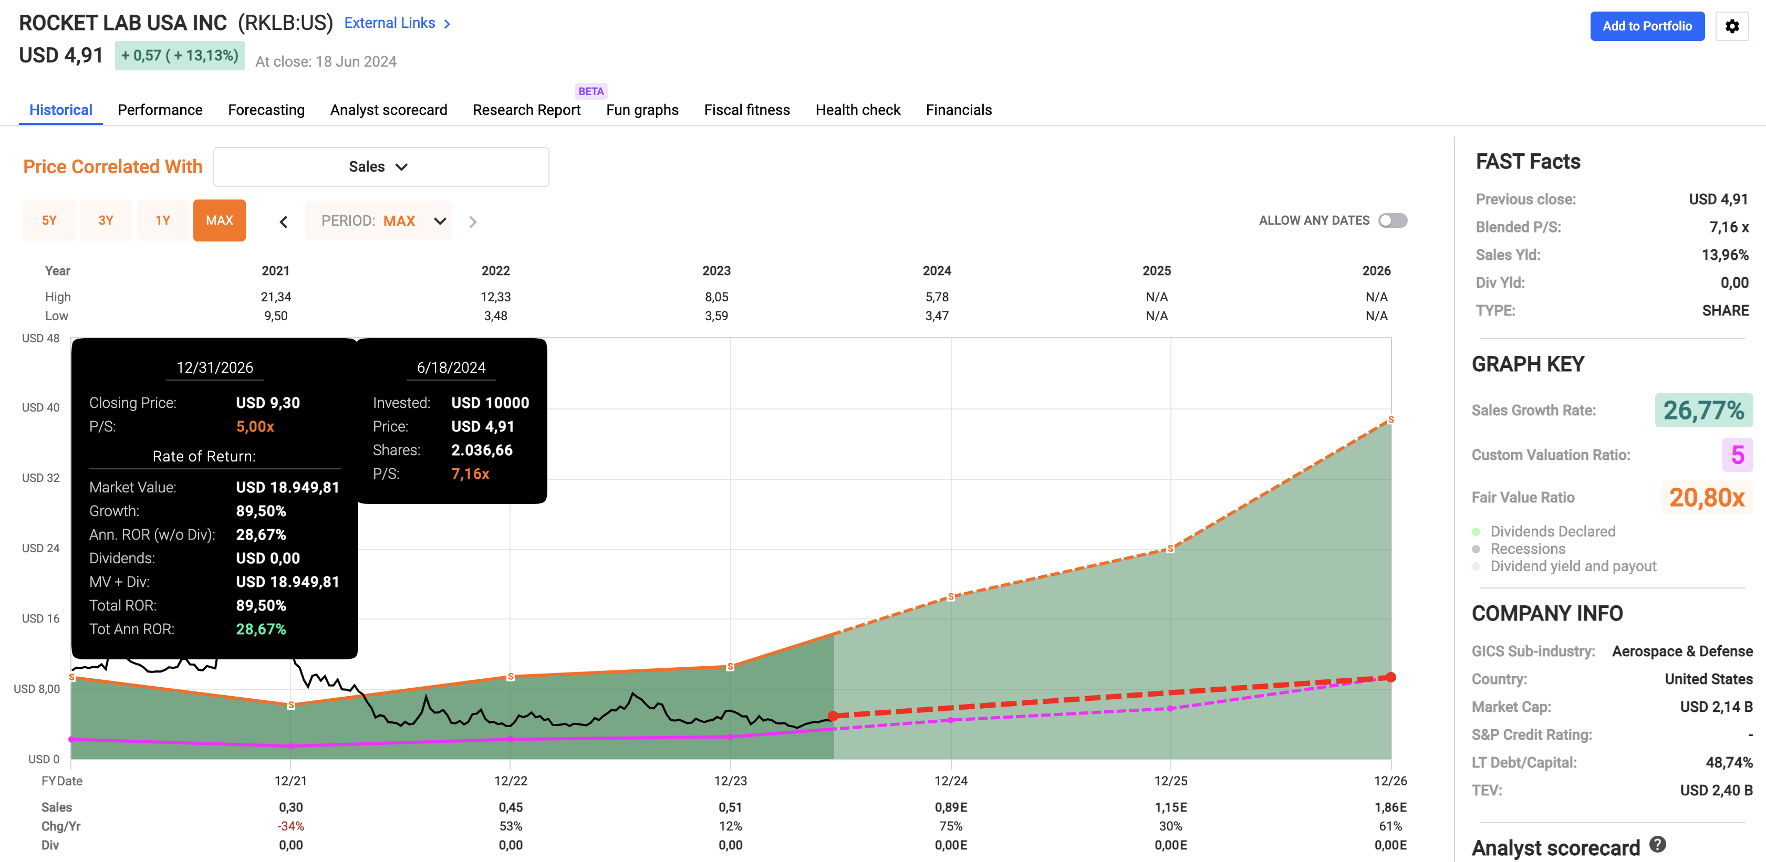Switch to the Forecasting tab
1766x862 pixels.
tap(266, 110)
